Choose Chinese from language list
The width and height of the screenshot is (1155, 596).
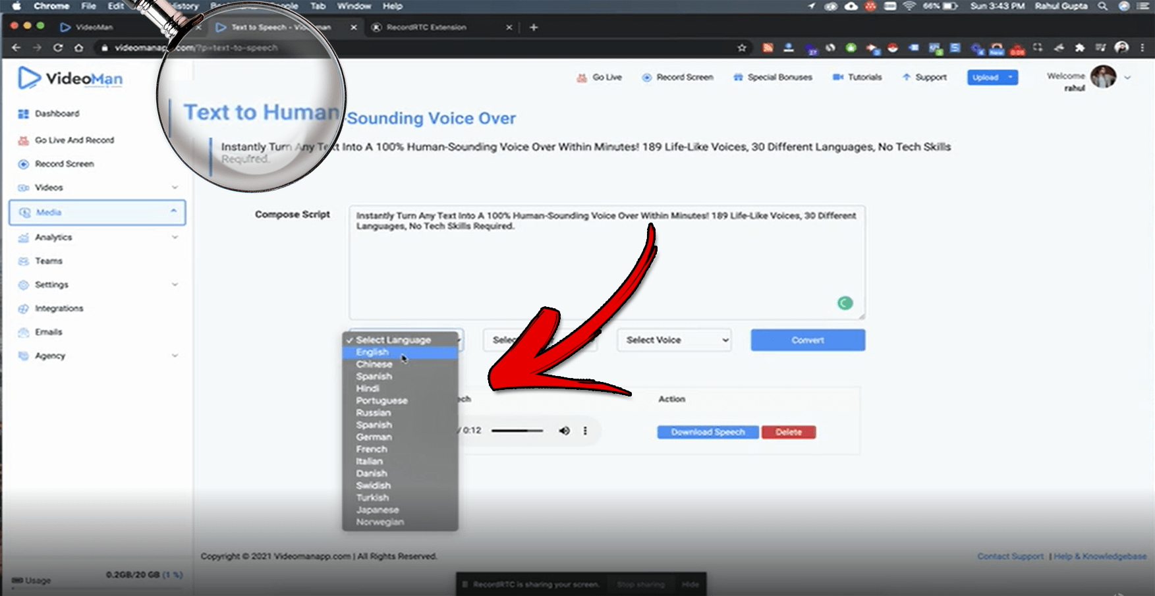point(400,364)
